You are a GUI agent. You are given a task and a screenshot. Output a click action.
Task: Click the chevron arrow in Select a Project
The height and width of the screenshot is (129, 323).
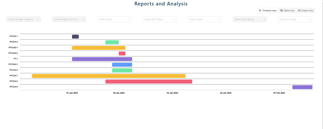(309, 19)
